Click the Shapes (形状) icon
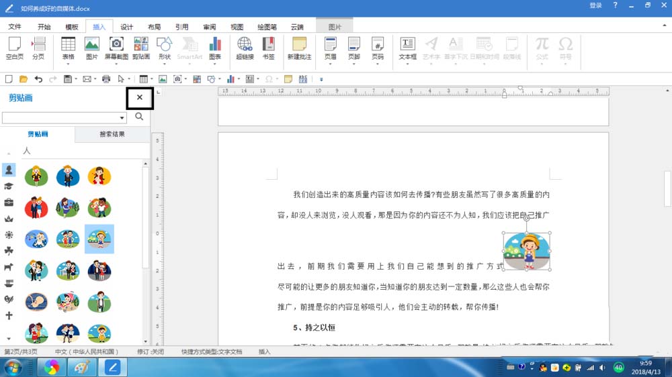 (165, 48)
